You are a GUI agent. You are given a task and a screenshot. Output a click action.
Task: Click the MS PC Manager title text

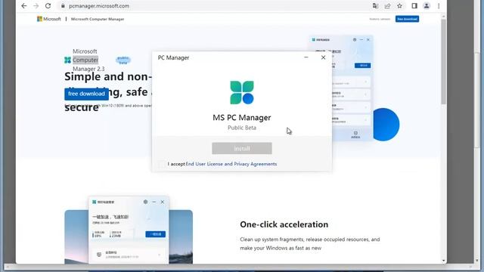click(242, 118)
